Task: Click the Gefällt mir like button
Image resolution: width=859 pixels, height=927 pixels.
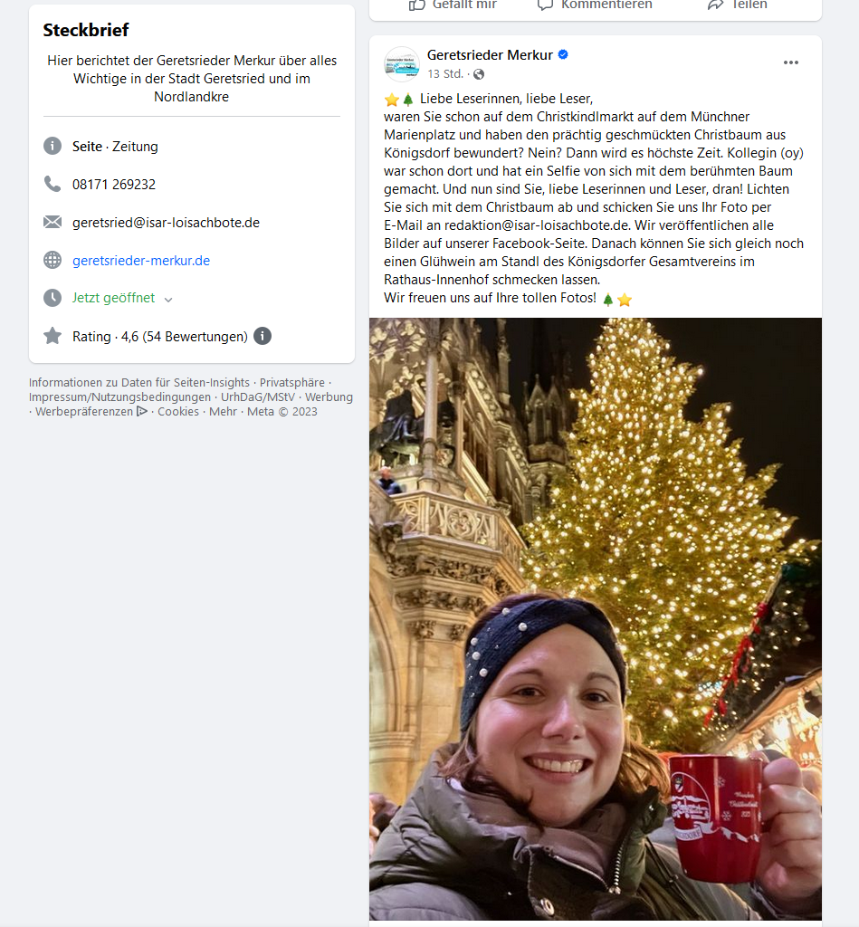Action: (453, 5)
